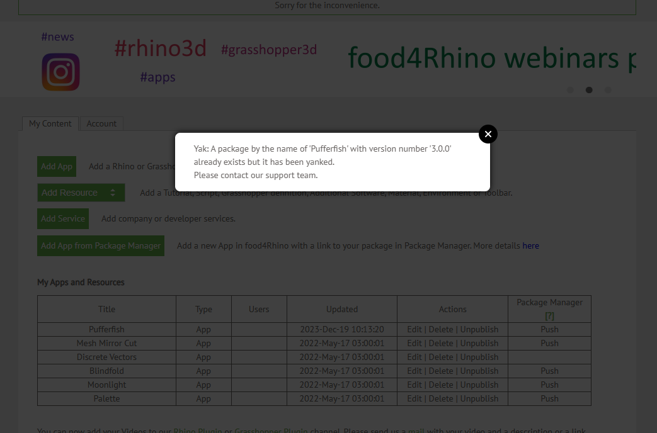Unpublish the Blindfold app
657x433 pixels.
pyautogui.click(x=479, y=371)
